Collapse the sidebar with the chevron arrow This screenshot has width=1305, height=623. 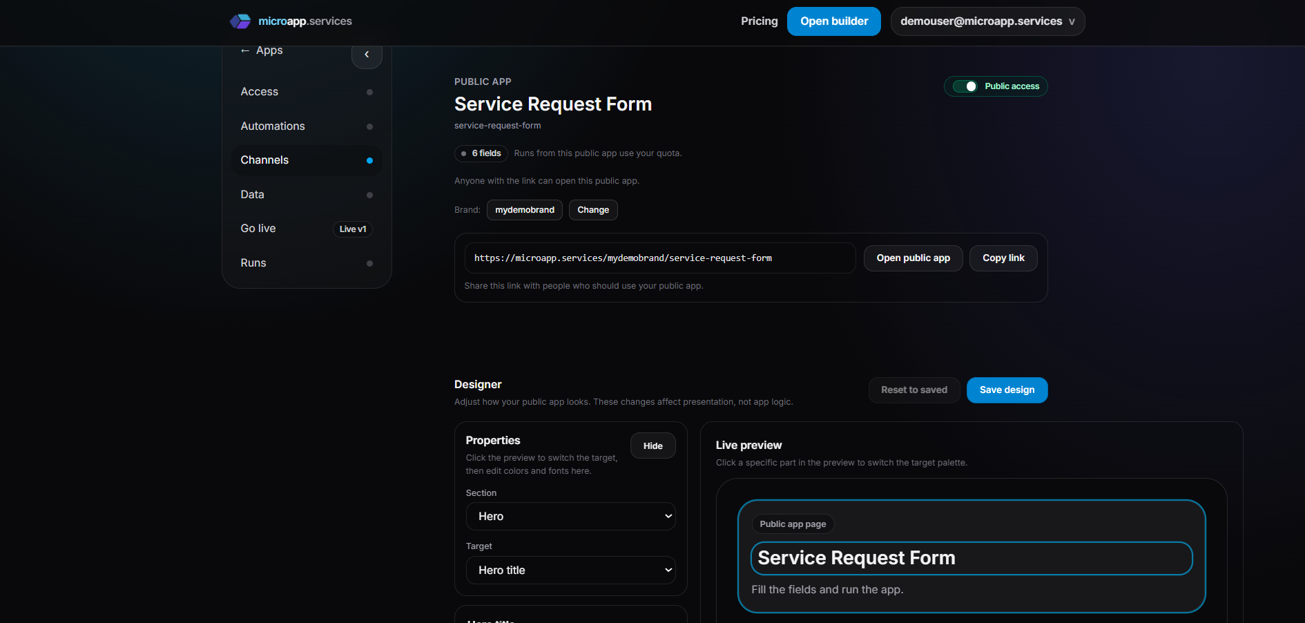(367, 55)
